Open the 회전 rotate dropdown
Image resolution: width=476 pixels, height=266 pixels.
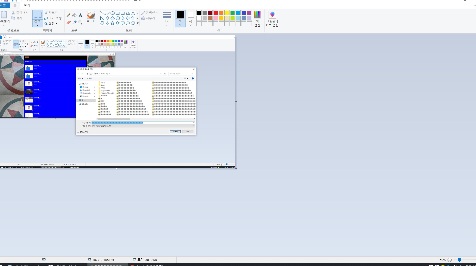56,24
